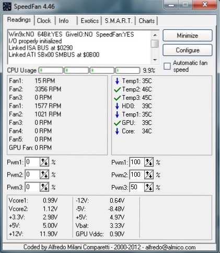Open the Exotics tab
Screen dimensions: 220x253
(x=90, y=21)
